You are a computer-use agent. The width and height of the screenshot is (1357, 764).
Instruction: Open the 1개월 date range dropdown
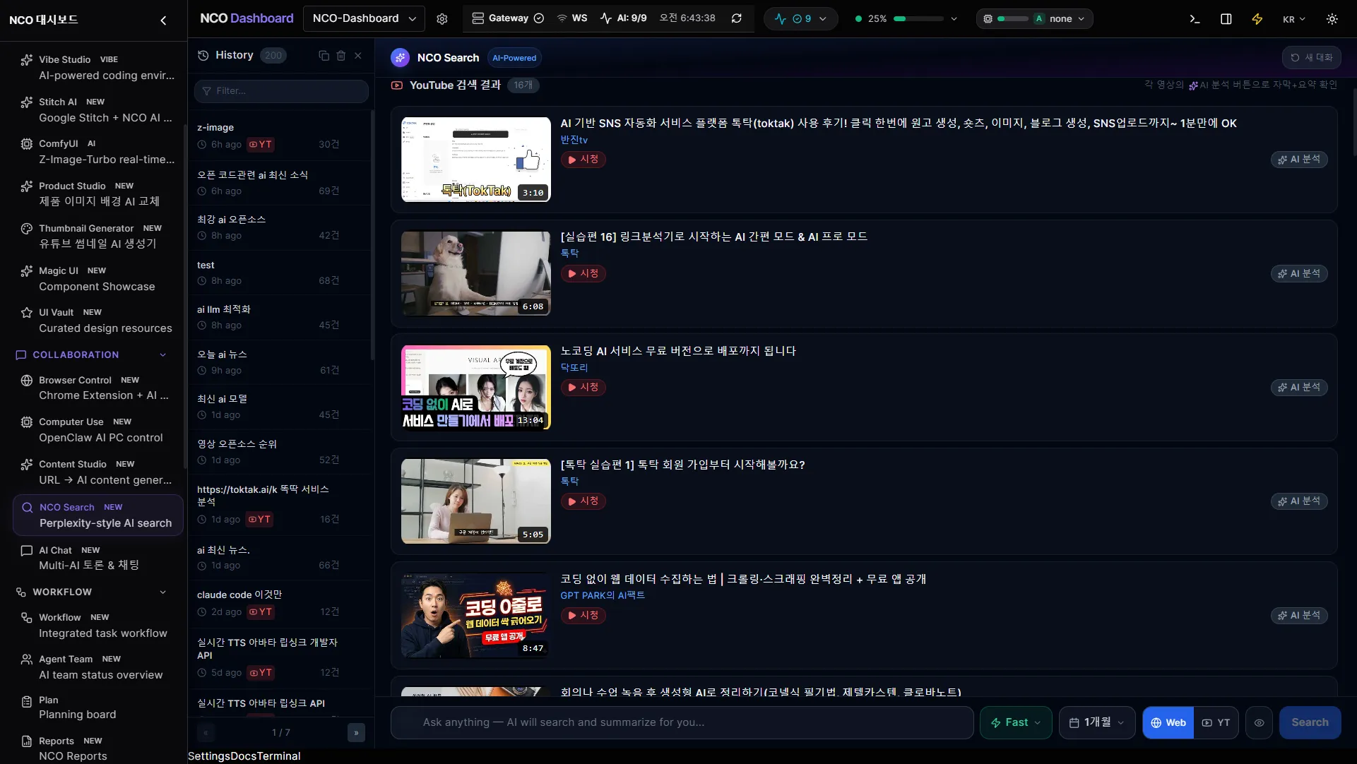click(1097, 722)
